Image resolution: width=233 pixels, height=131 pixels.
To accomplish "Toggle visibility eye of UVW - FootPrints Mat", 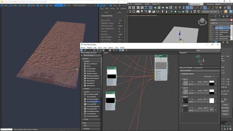I will tap(212, 32).
